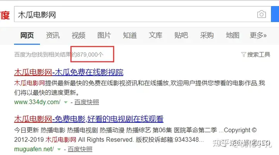Open 百度快照 for muguafen.net result
Screen dimensions: 279x155
point(80,149)
